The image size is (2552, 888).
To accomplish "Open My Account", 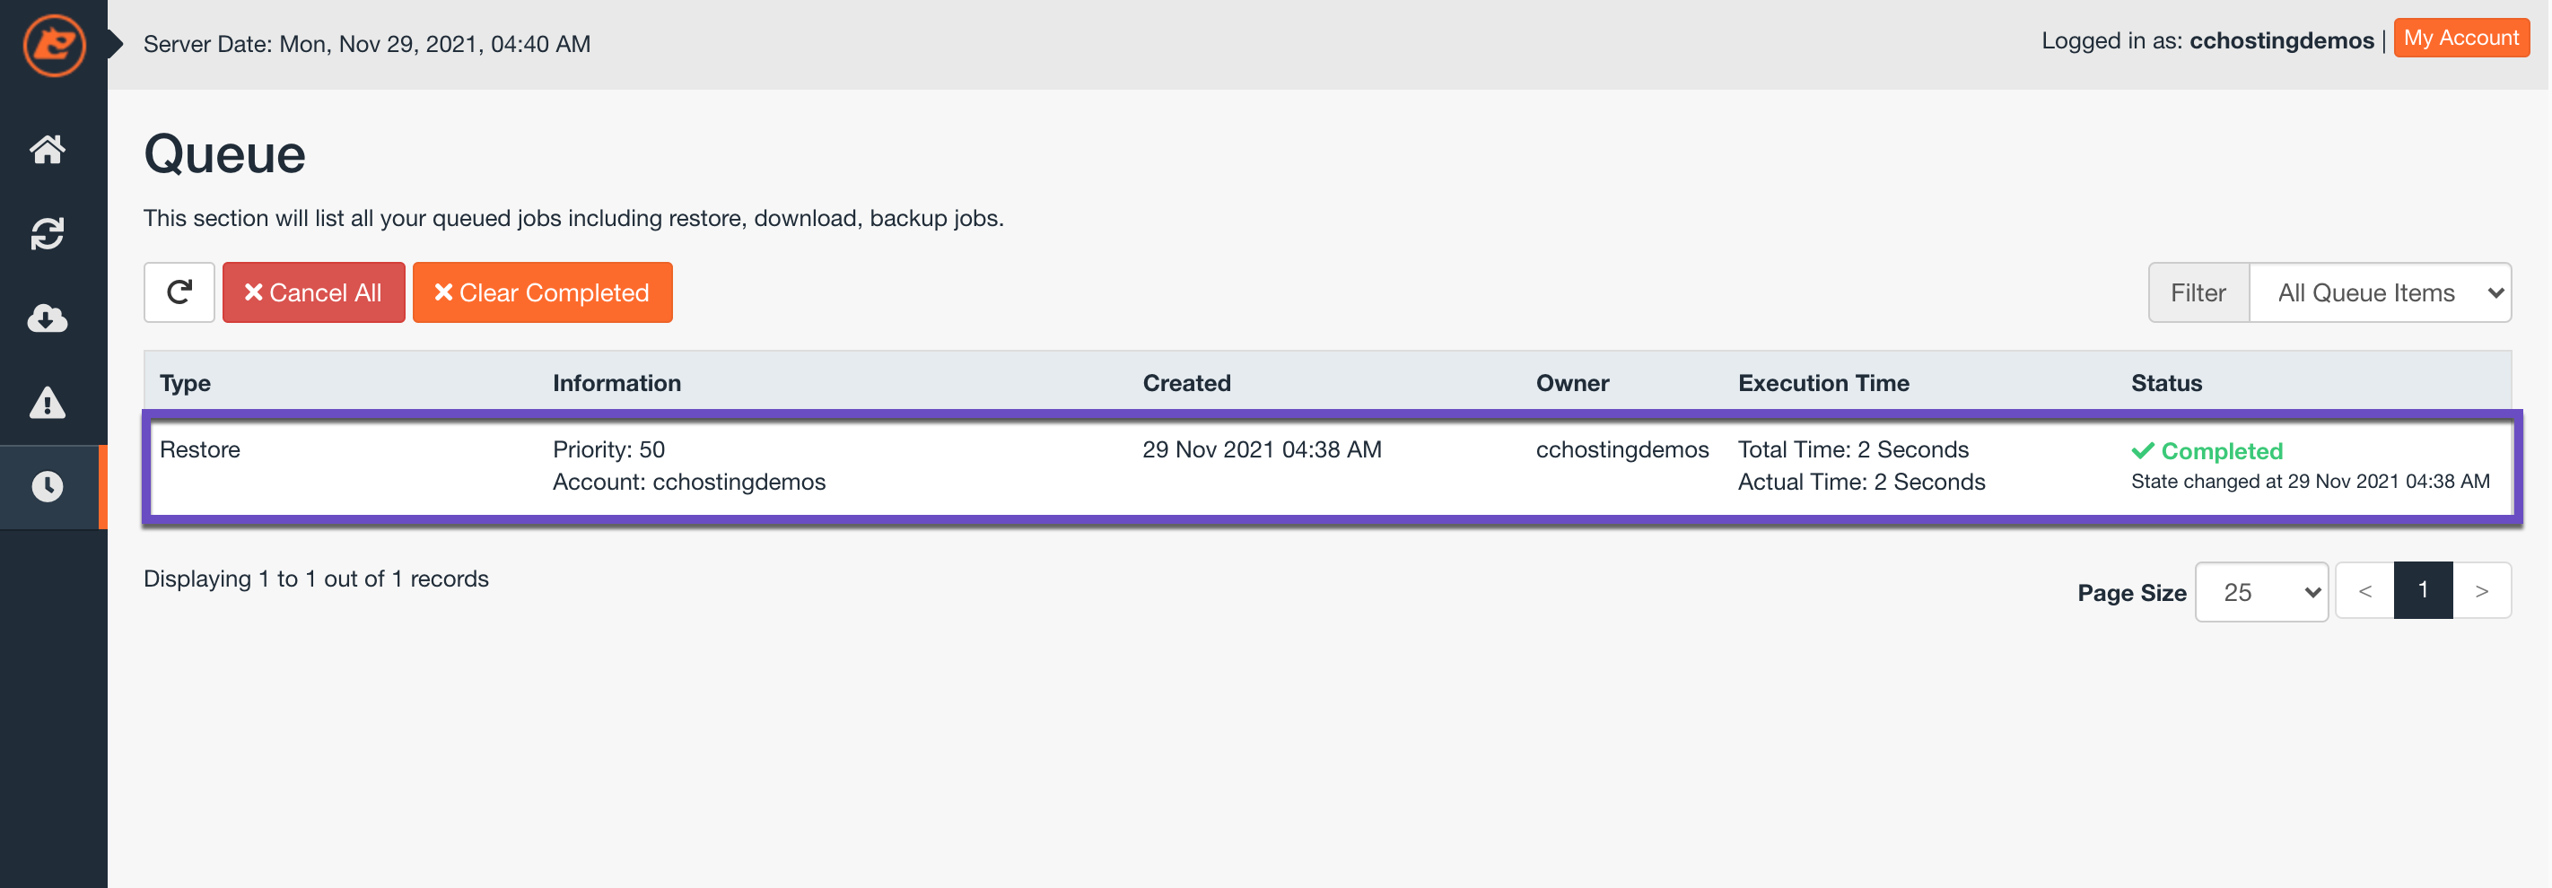I will coord(2460,39).
